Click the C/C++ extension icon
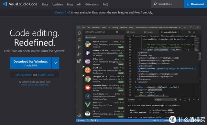This screenshot has height=125, width=207. coord(88,62)
